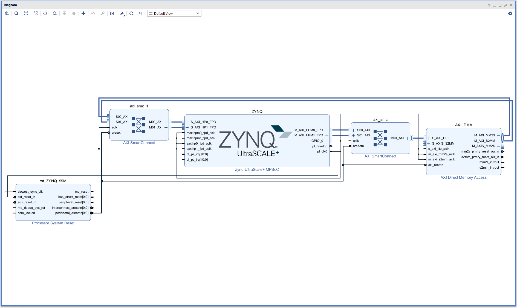
Task: Run Validate Design from the toolbar
Action: coord(112,13)
